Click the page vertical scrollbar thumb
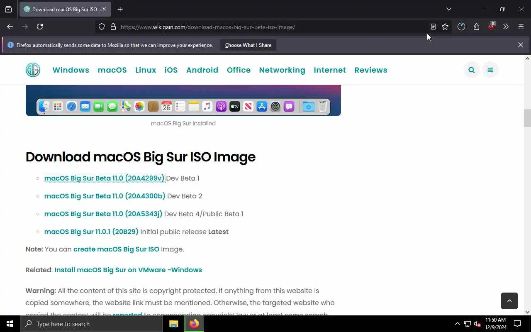The image size is (531, 332). [x=527, y=118]
